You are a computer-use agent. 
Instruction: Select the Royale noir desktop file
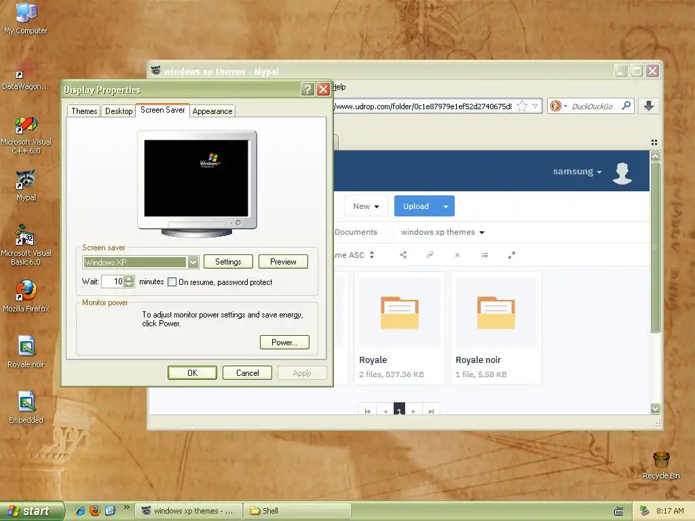tap(26, 352)
